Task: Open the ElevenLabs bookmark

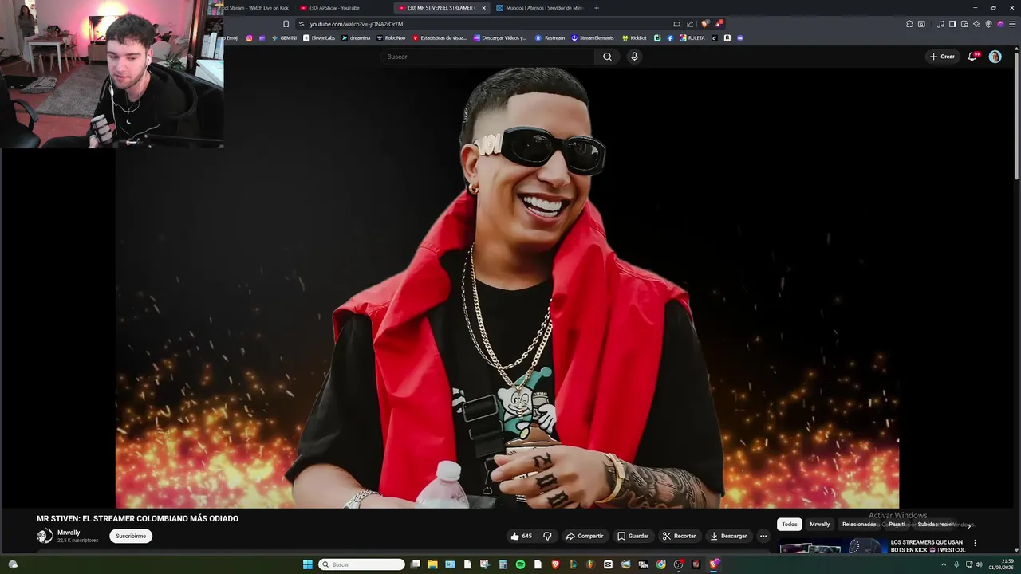Action: [319, 38]
